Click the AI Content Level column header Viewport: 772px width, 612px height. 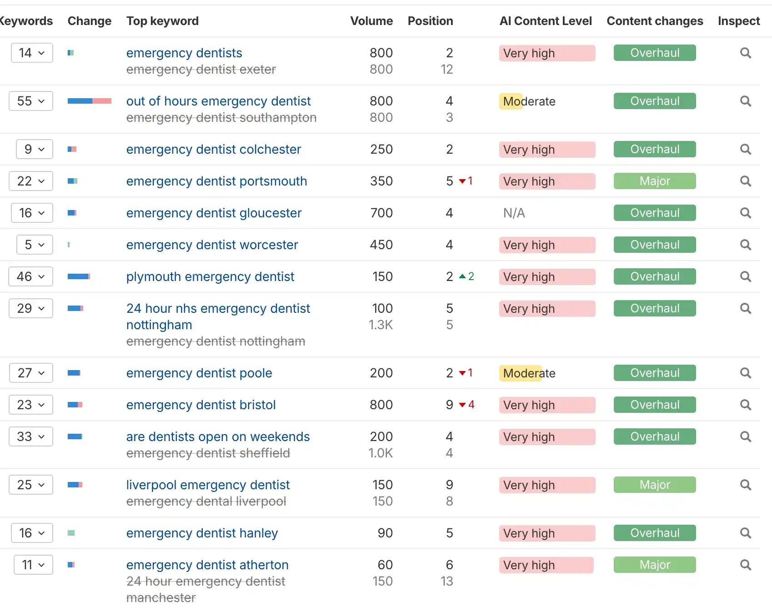click(545, 21)
